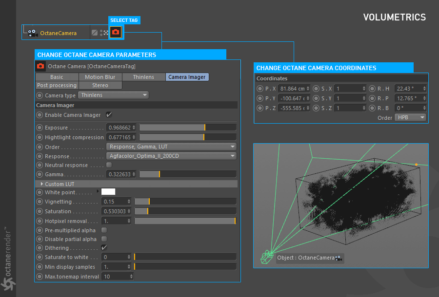
Task: Click the orange point on the camera frustum
Action: pyautogui.click(x=417, y=165)
